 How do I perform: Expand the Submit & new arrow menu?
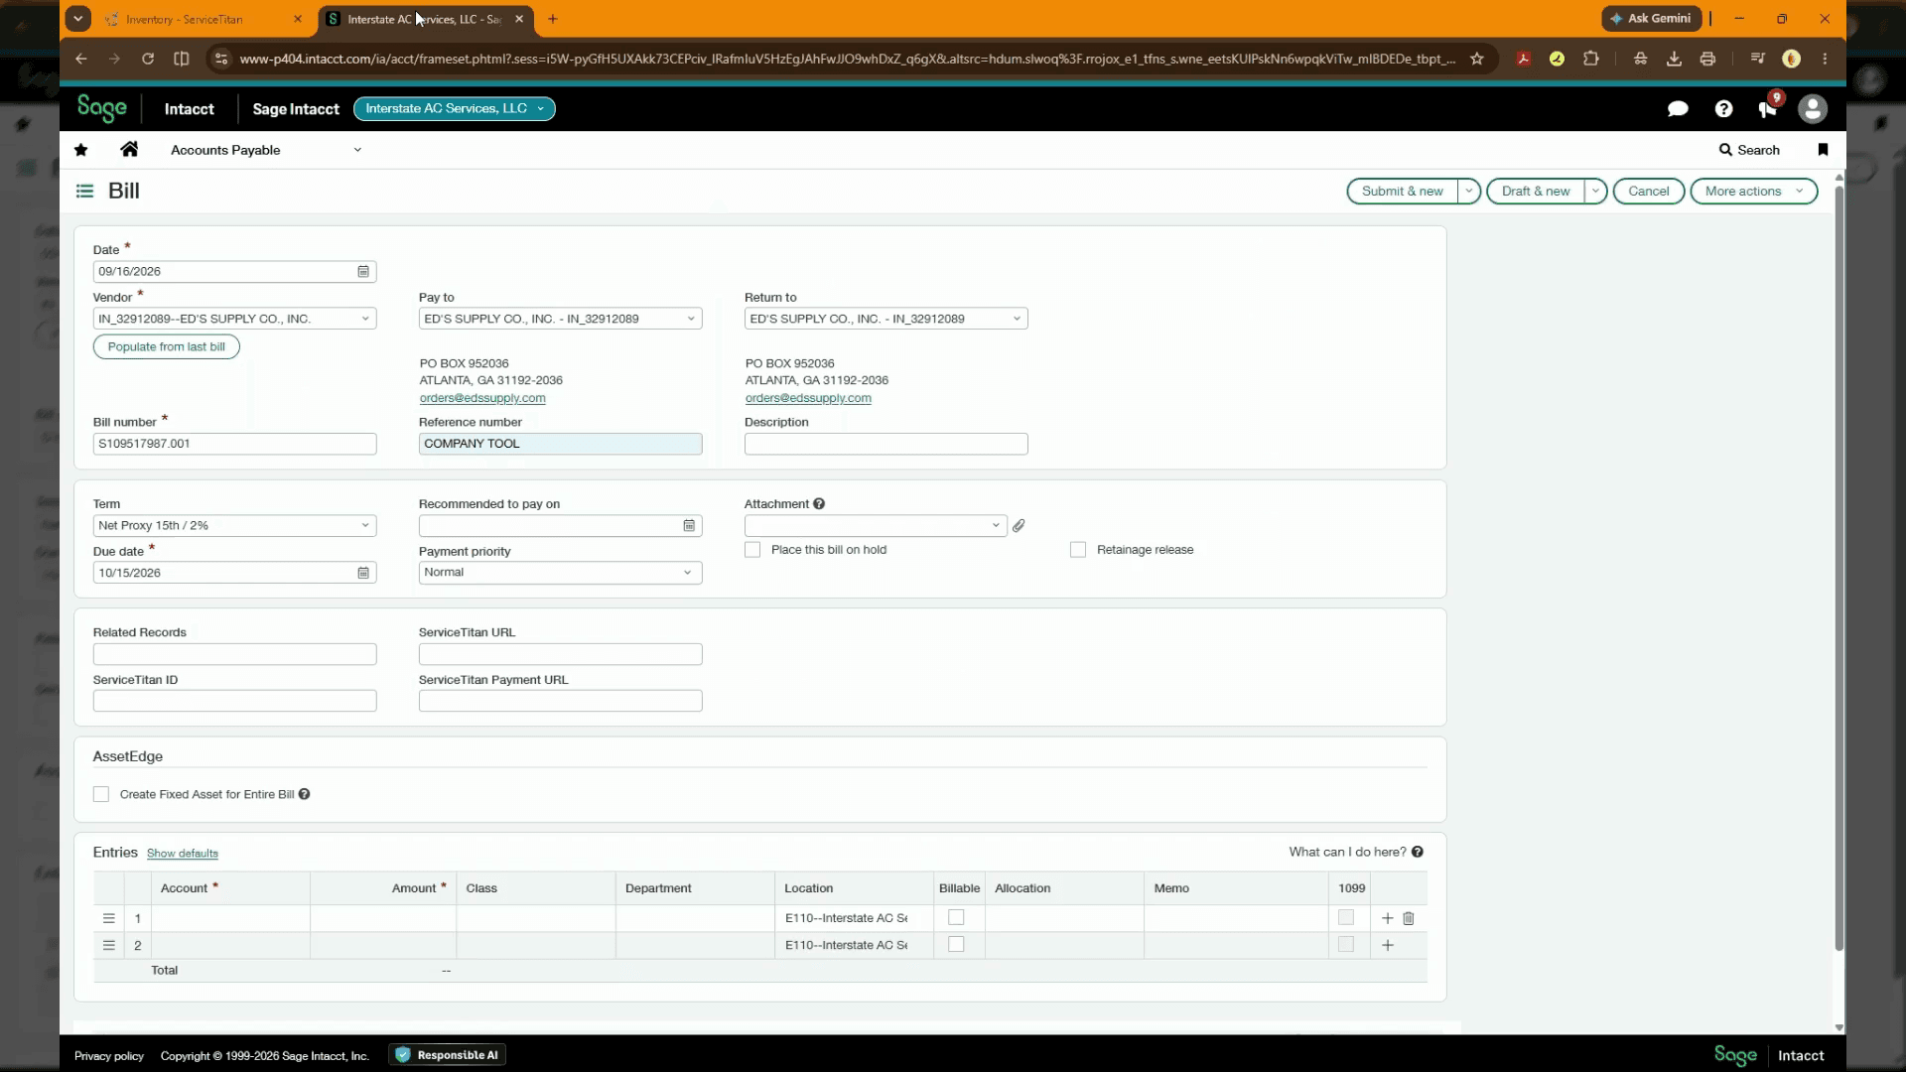pyautogui.click(x=1469, y=192)
